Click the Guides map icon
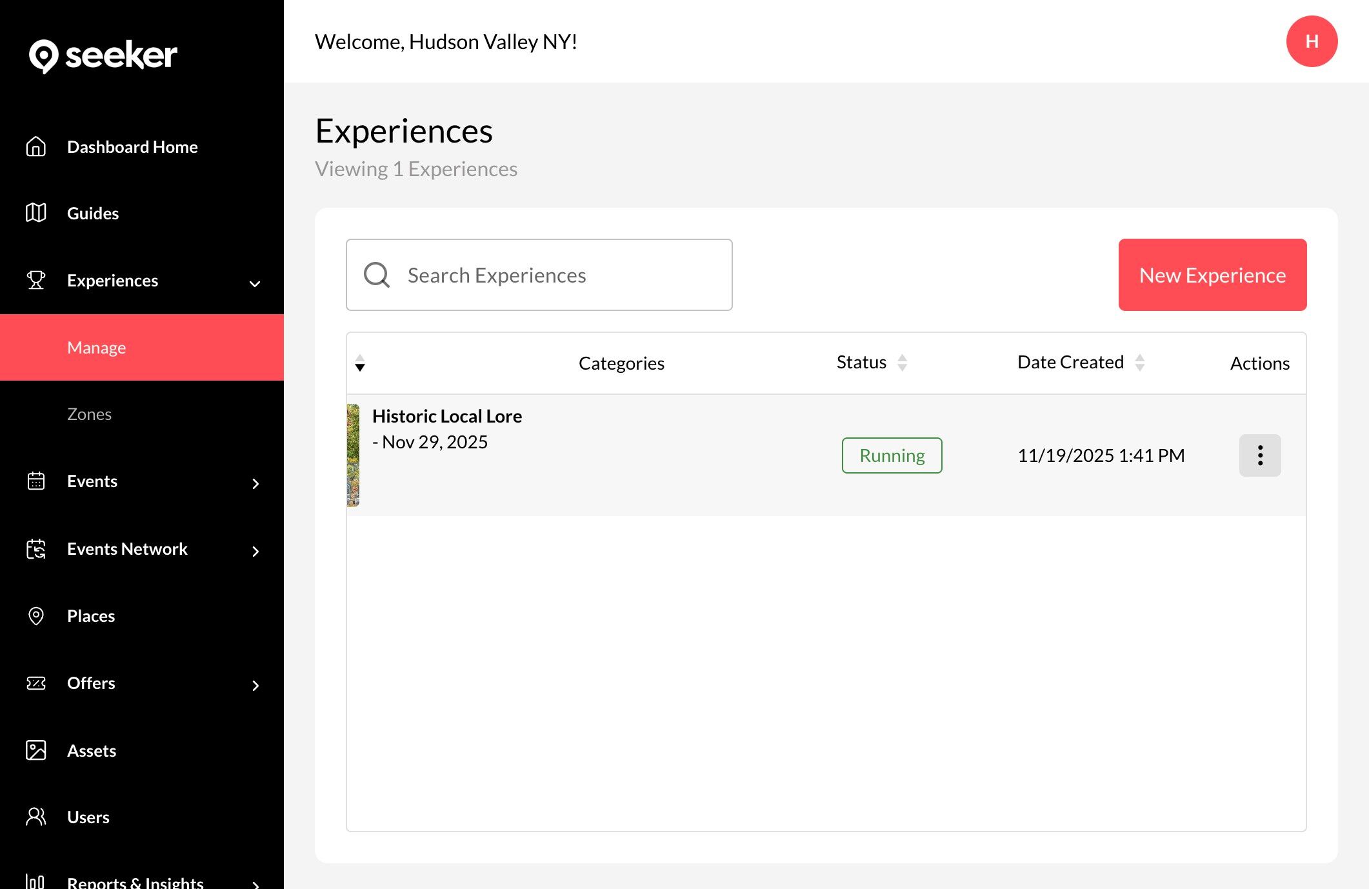This screenshot has width=1369, height=889. point(36,213)
